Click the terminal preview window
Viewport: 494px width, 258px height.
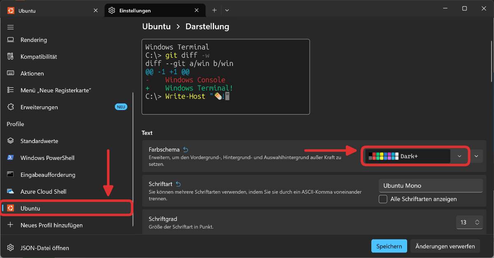tap(226, 77)
